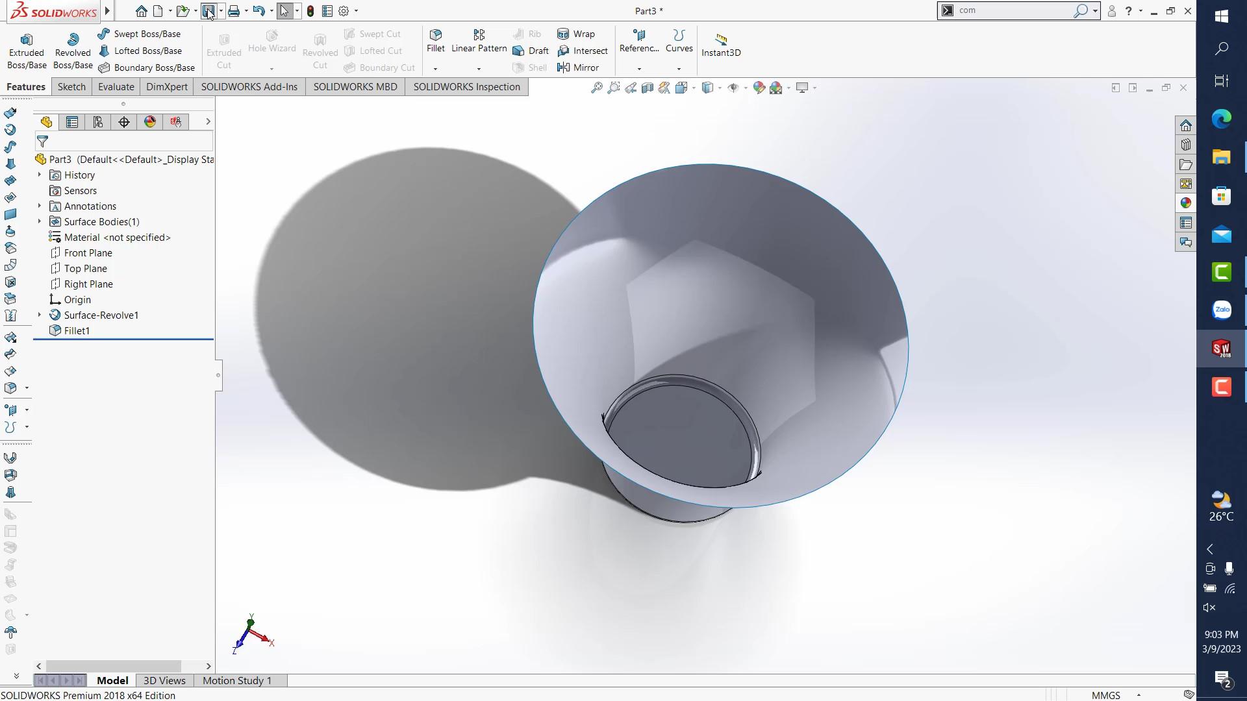Image resolution: width=1247 pixels, height=701 pixels.
Task: Switch to the SOLIDWORKS MBD tab
Action: [355, 86]
